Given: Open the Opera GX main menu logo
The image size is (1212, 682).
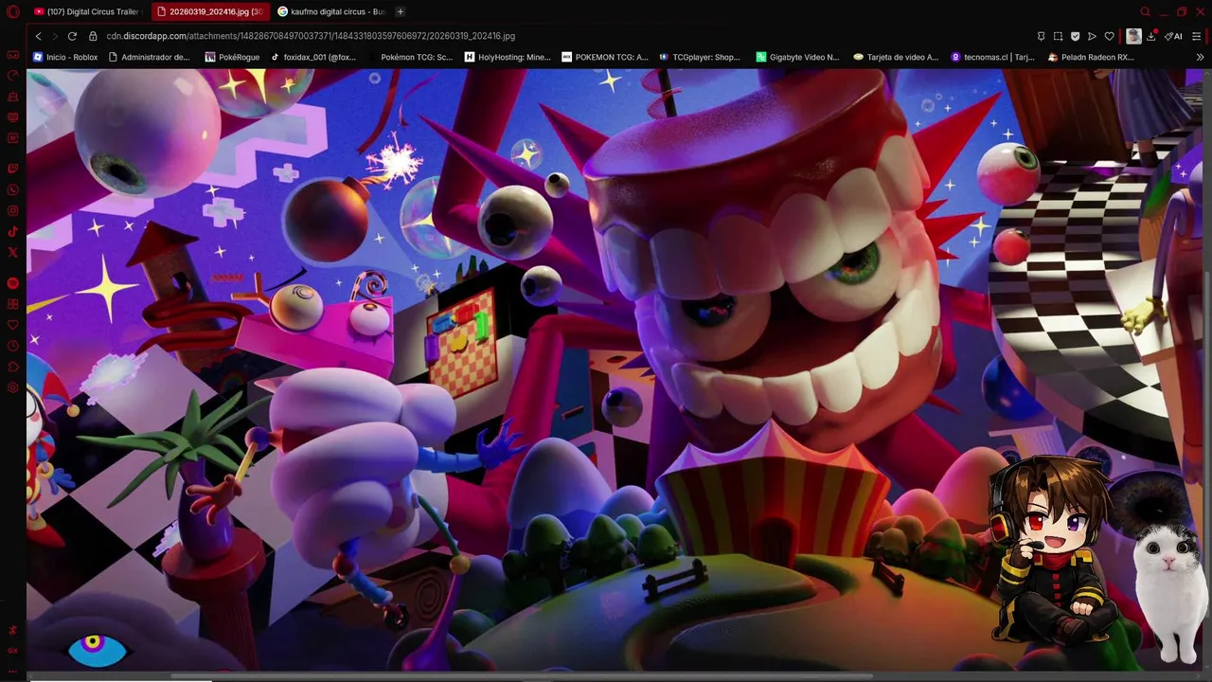Looking at the screenshot, I should [x=13, y=11].
